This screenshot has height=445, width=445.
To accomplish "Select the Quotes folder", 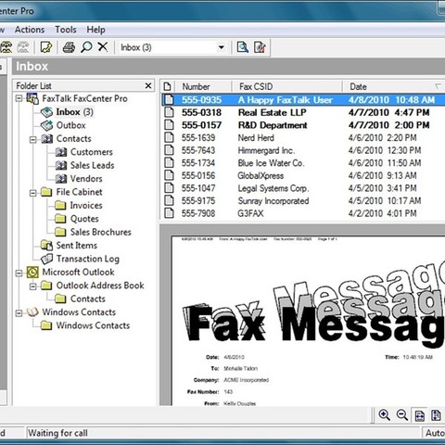I will pos(84,219).
